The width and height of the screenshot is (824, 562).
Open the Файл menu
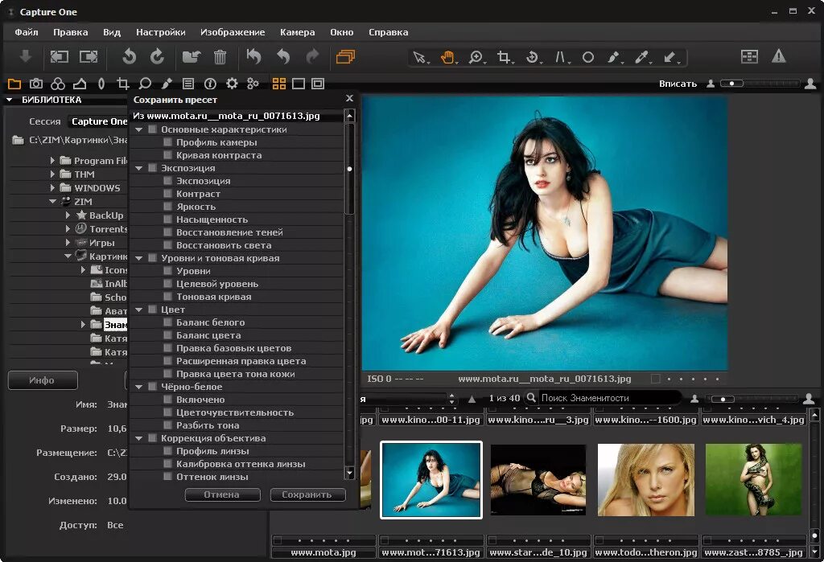pos(27,32)
